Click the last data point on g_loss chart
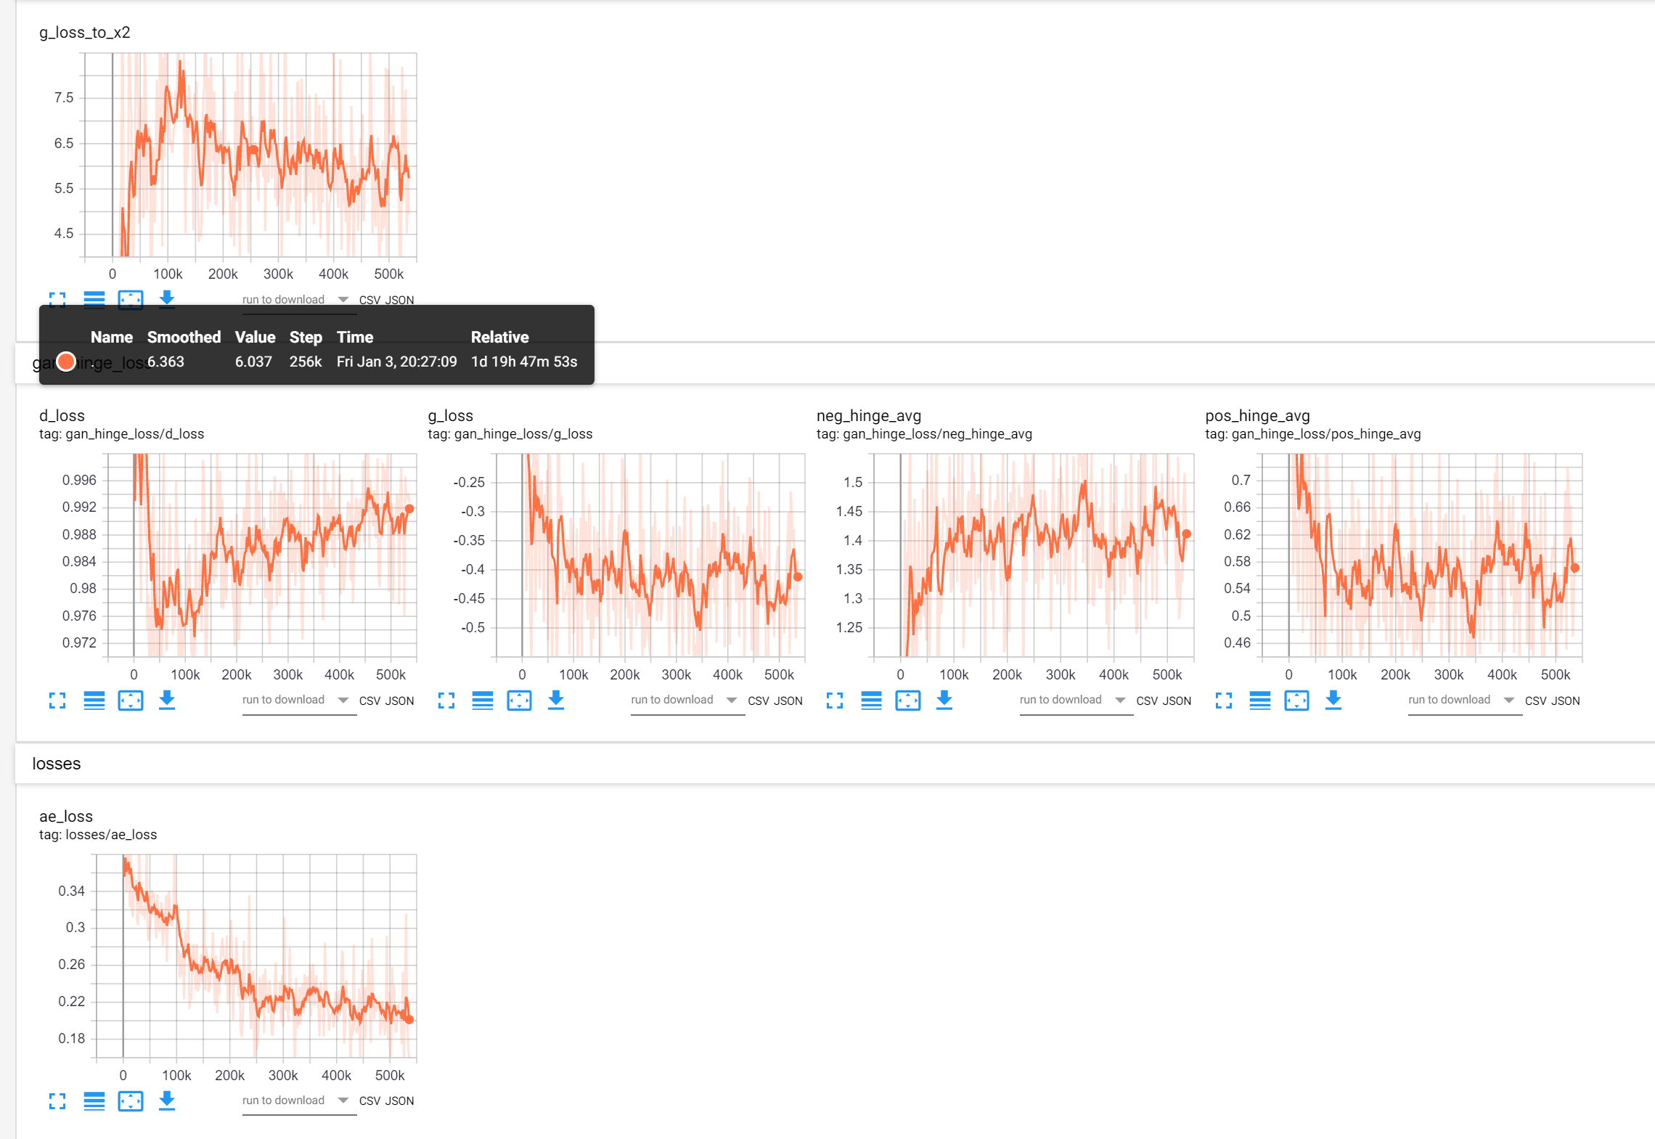The height and width of the screenshot is (1139, 1655). [x=798, y=577]
